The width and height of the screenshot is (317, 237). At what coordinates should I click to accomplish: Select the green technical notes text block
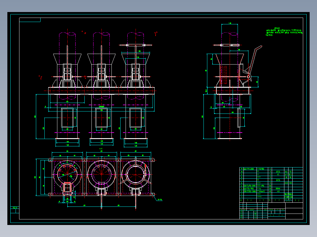pyautogui.click(x=284, y=32)
